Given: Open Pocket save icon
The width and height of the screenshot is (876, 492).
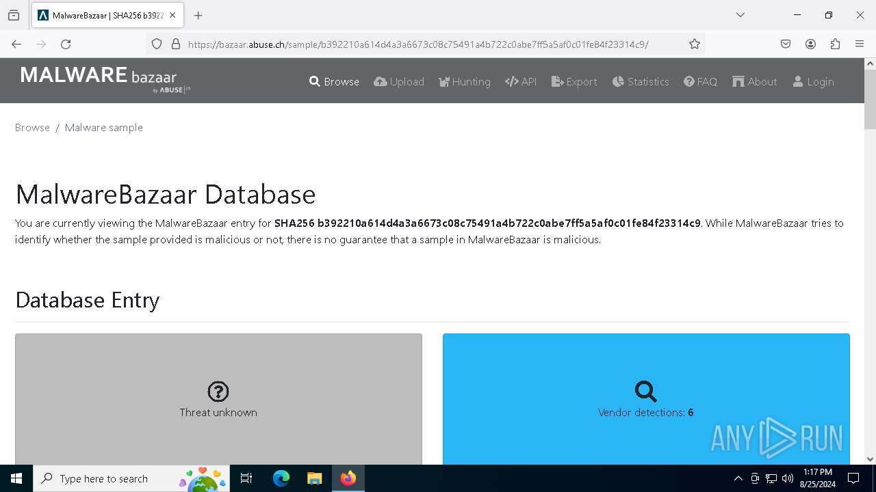Looking at the screenshot, I should 786,44.
